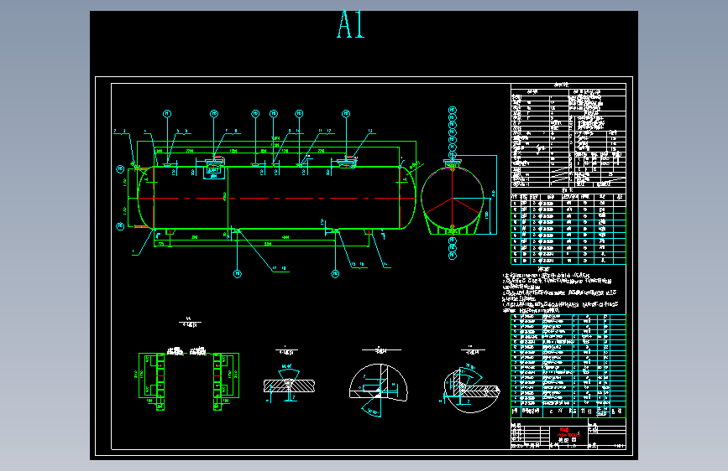Click the red drawing title in title block
Image resolution: width=728 pixels, height=471 pixels.
[x=568, y=432]
